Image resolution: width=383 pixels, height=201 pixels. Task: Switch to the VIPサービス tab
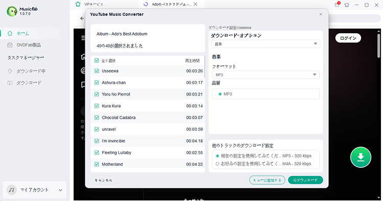[x=94, y=5]
